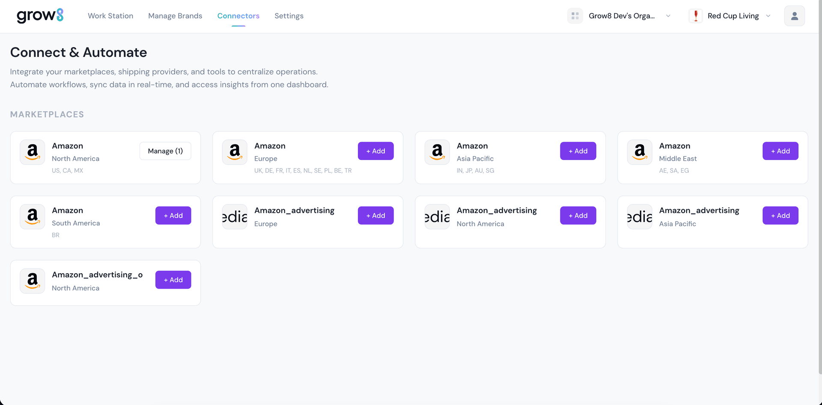Click the Amazon South America logo icon
This screenshot has height=405, width=822.
[33, 216]
